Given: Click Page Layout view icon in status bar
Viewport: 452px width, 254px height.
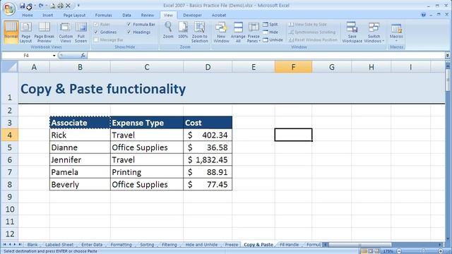Looking at the screenshot, I should tap(370, 251).
